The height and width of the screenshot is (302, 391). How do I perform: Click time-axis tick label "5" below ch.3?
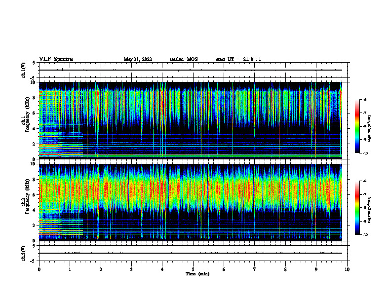[193, 269]
